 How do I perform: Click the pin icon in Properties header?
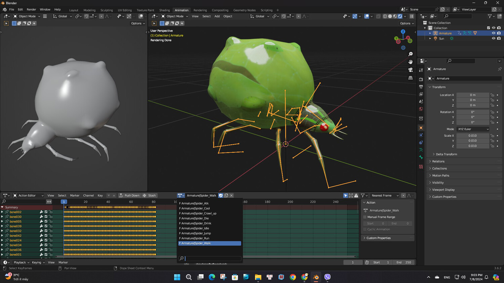(499, 69)
